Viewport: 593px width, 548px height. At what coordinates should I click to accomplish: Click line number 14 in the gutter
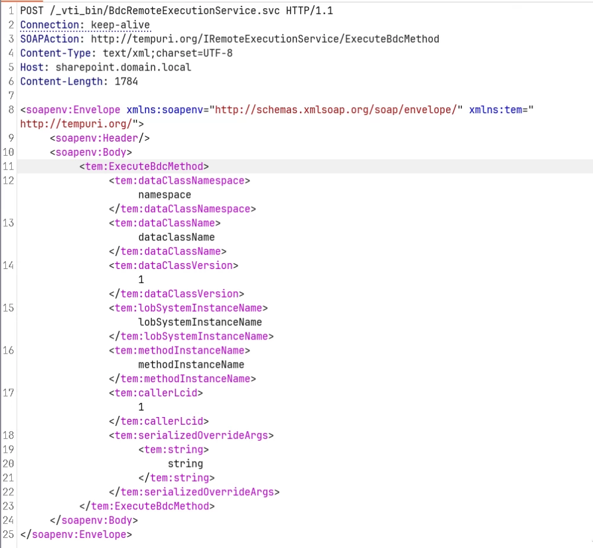(8, 265)
